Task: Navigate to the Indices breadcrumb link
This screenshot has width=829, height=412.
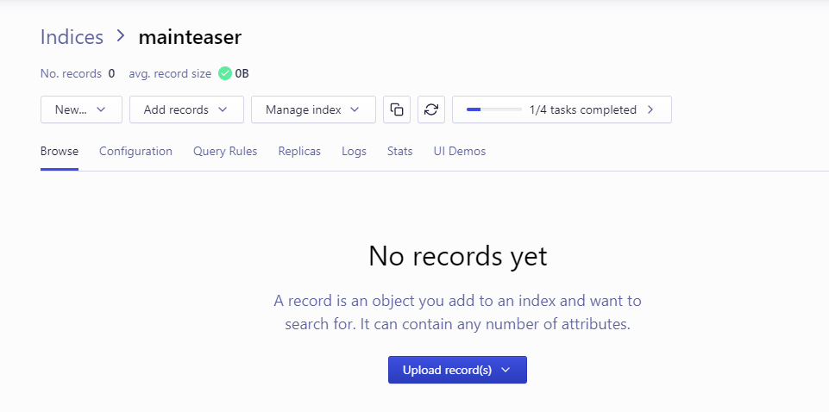Action: click(72, 37)
